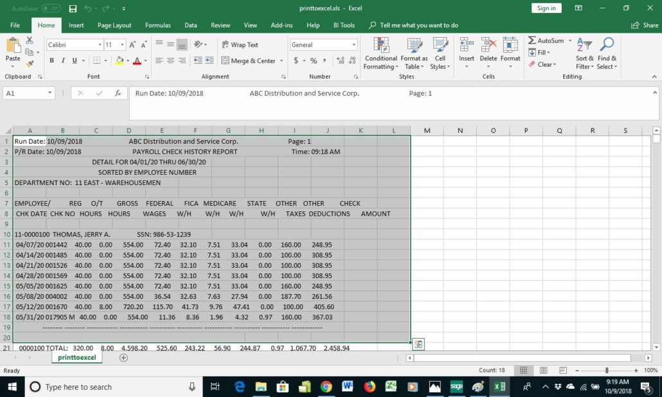This screenshot has height=397, width=662.
Task: Open the Review ribbon tab
Action: click(220, 25)
